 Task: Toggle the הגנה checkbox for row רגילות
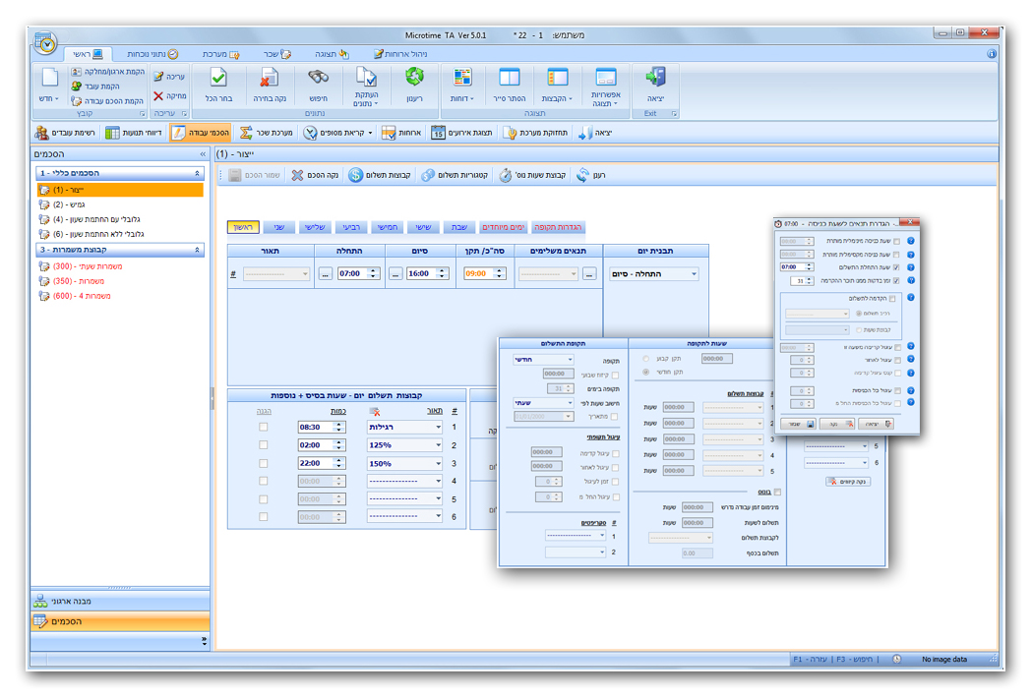pyautogui.click(x=263, y=428)
